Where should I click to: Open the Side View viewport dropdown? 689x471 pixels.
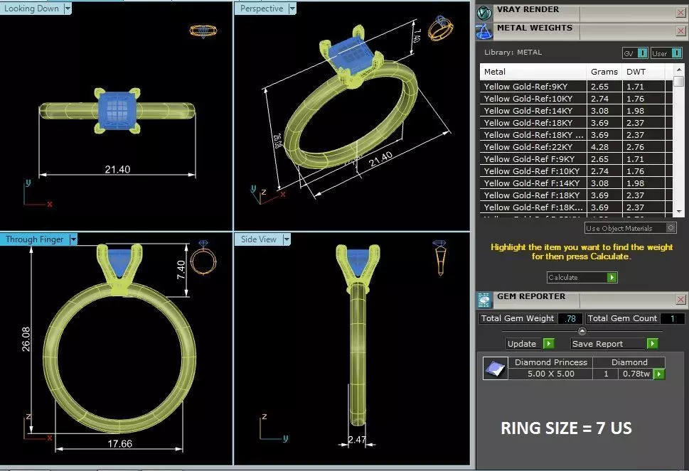point(287,239)
